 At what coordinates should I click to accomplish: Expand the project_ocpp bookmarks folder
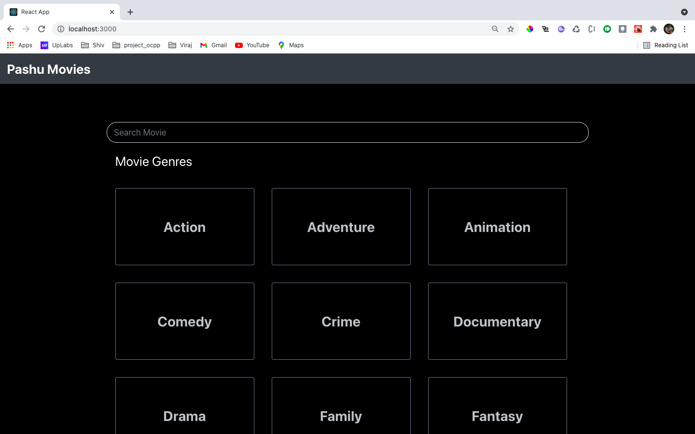click(x=136, y=45)
